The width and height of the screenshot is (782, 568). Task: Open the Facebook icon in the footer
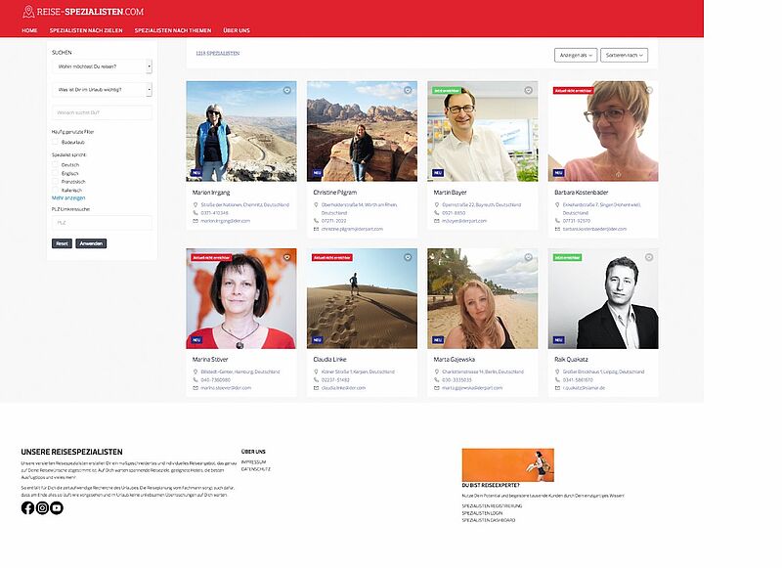click(x=26, y=508)
